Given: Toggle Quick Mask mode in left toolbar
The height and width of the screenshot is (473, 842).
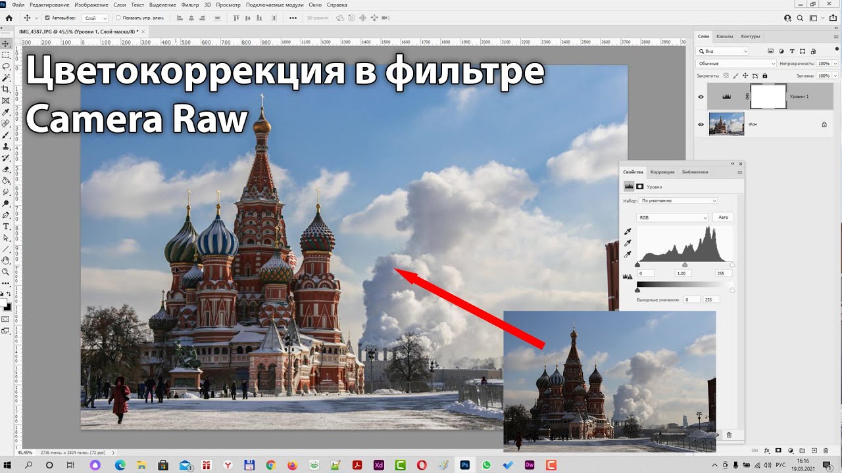Looking at the screenshot, I should [x=6, y=319].
